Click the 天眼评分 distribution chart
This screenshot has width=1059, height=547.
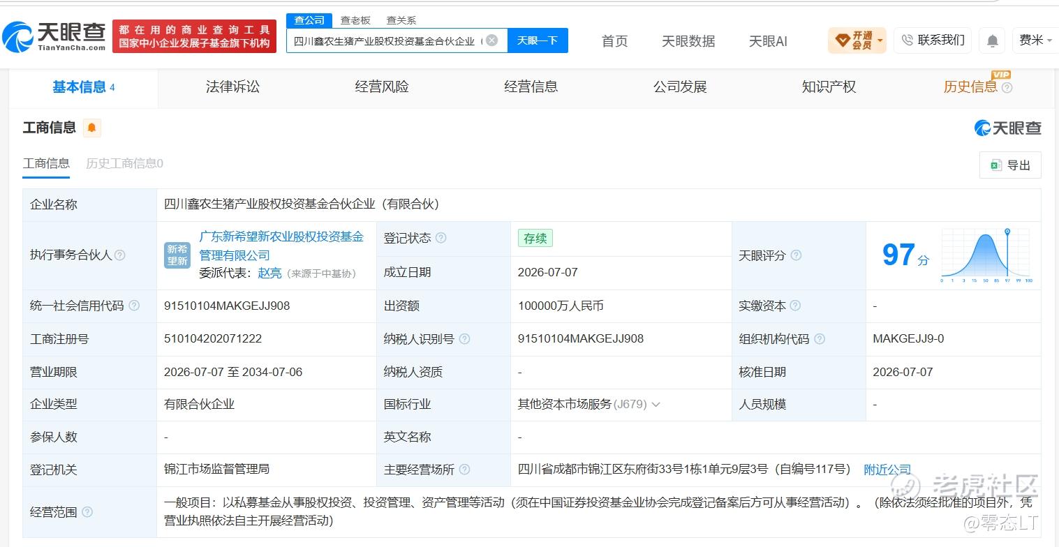pos(987,255)
